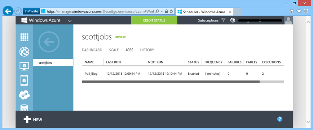This screenshot has width=313, height=130.
Task: Click the scottjobs page title
Action: pos(97,37)
